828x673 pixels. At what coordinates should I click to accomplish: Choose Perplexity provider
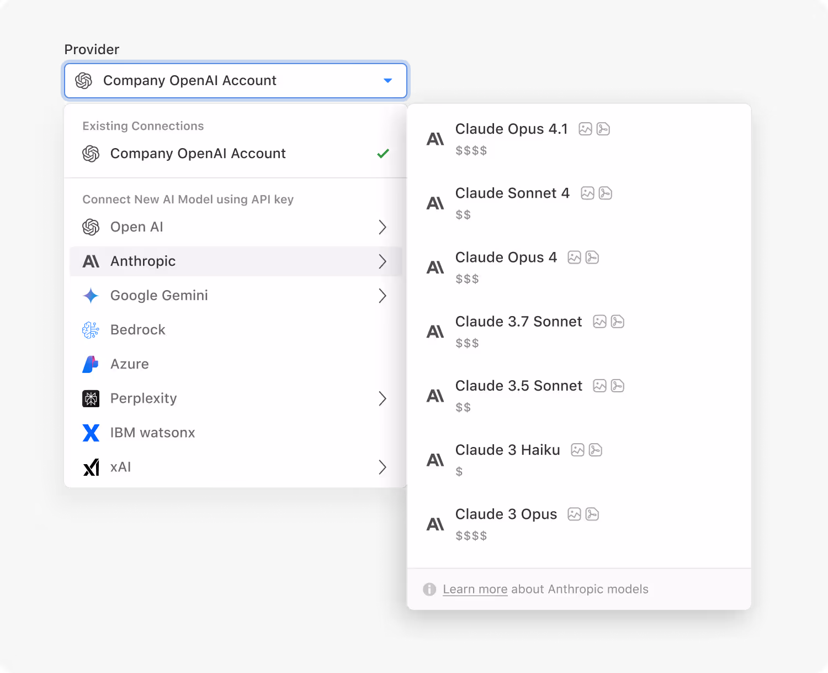236,398
